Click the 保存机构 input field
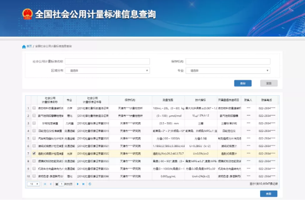This screenshot has height=203, width=305. [228, 61]
